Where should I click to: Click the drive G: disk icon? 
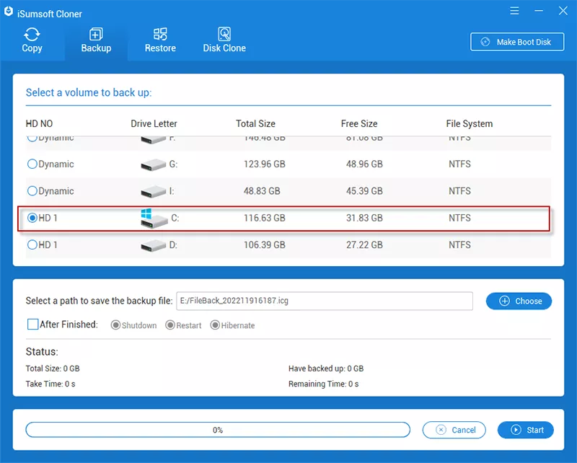(152, 165)
